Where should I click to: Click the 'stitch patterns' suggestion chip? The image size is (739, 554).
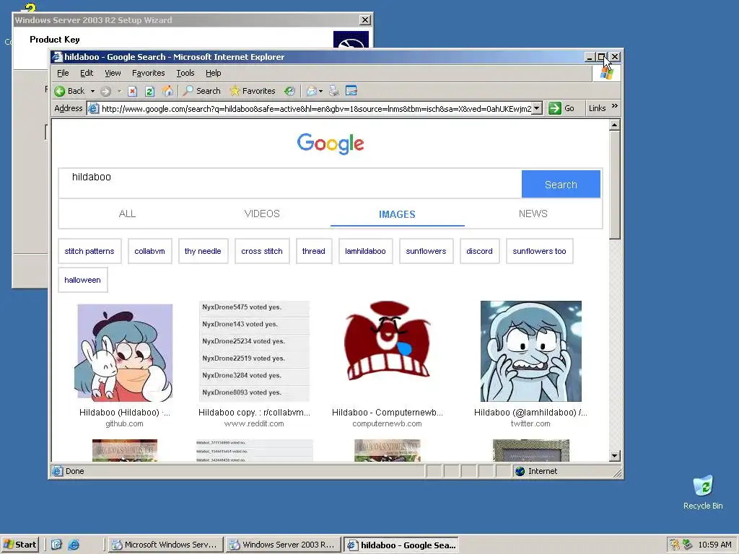coord(89,251)
